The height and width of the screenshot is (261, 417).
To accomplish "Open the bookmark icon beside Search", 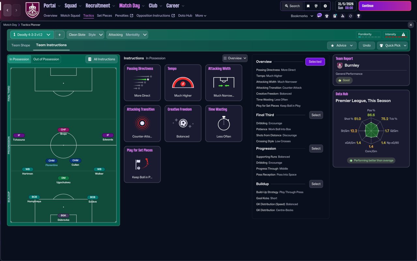I will [308, 6].
